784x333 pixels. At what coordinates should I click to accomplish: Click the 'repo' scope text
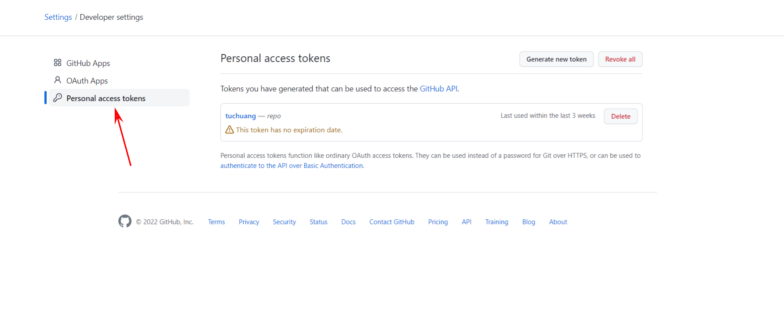274,116
